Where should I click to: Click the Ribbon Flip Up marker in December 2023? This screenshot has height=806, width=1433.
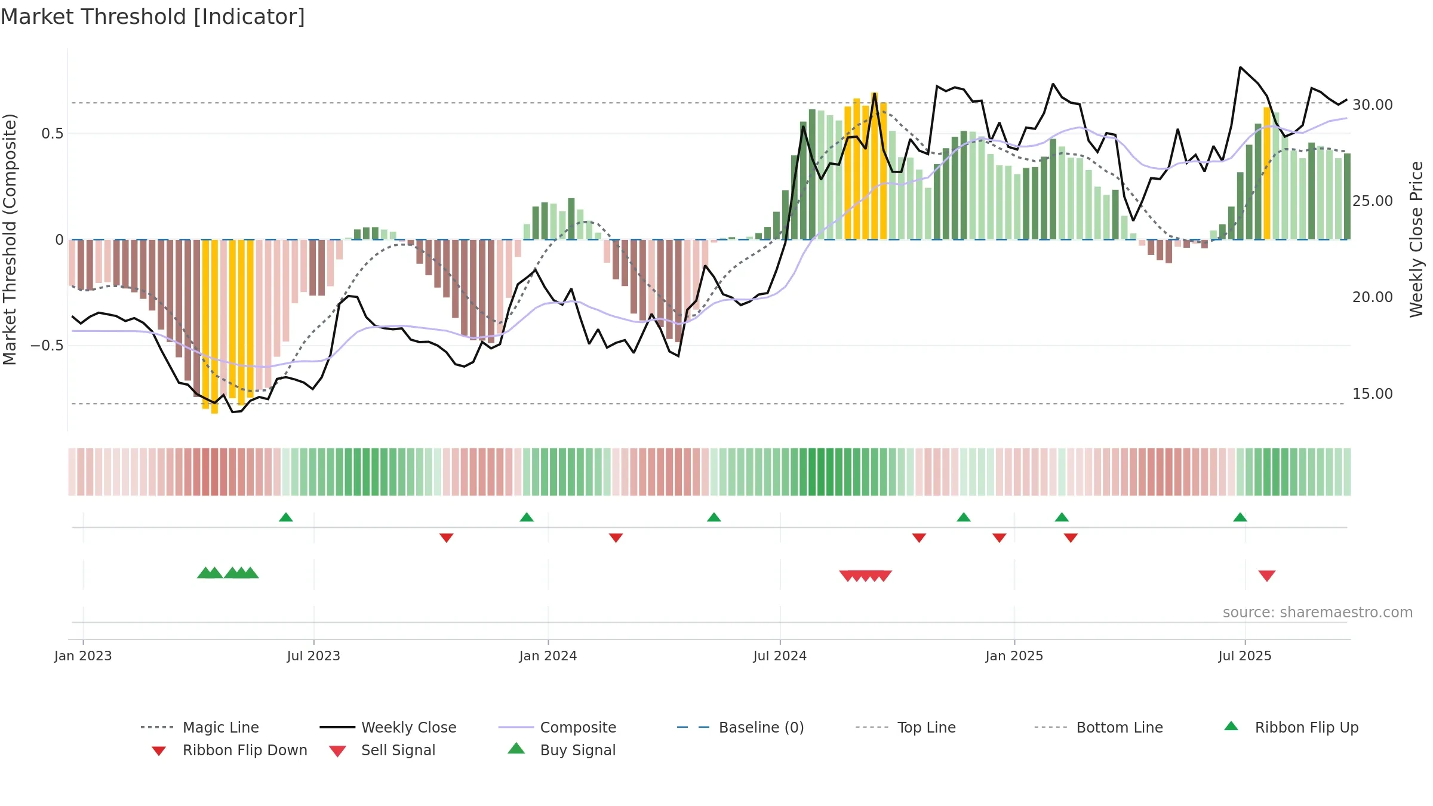click(x=527, y=517)
